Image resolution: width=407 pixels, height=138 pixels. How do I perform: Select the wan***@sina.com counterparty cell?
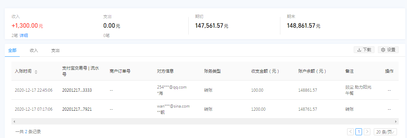point(173,109)
